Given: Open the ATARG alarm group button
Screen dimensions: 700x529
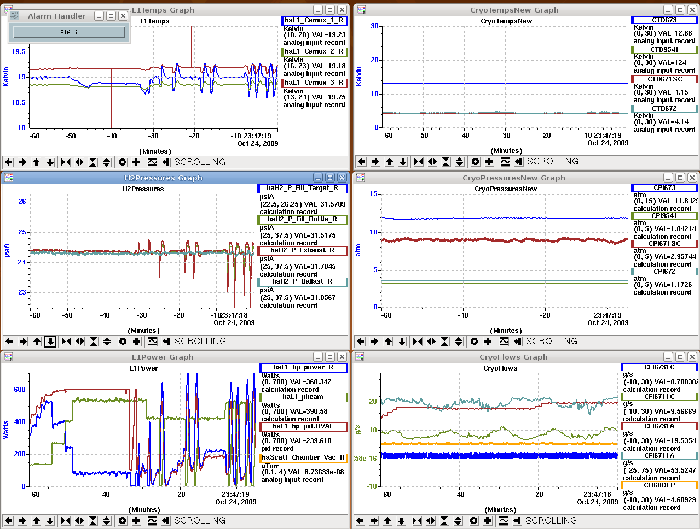Looking at the screenshot, I should coord(69,32).
